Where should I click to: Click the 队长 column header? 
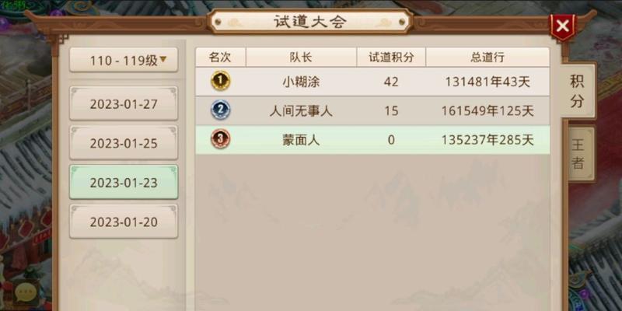(301, 57)
